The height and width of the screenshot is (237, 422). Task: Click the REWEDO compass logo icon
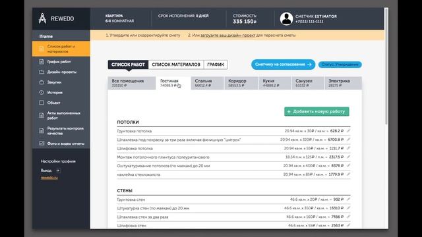click(42, 18)
